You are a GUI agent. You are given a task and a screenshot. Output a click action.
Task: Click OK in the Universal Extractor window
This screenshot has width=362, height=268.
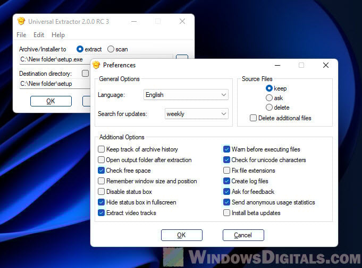click(51, 101)
